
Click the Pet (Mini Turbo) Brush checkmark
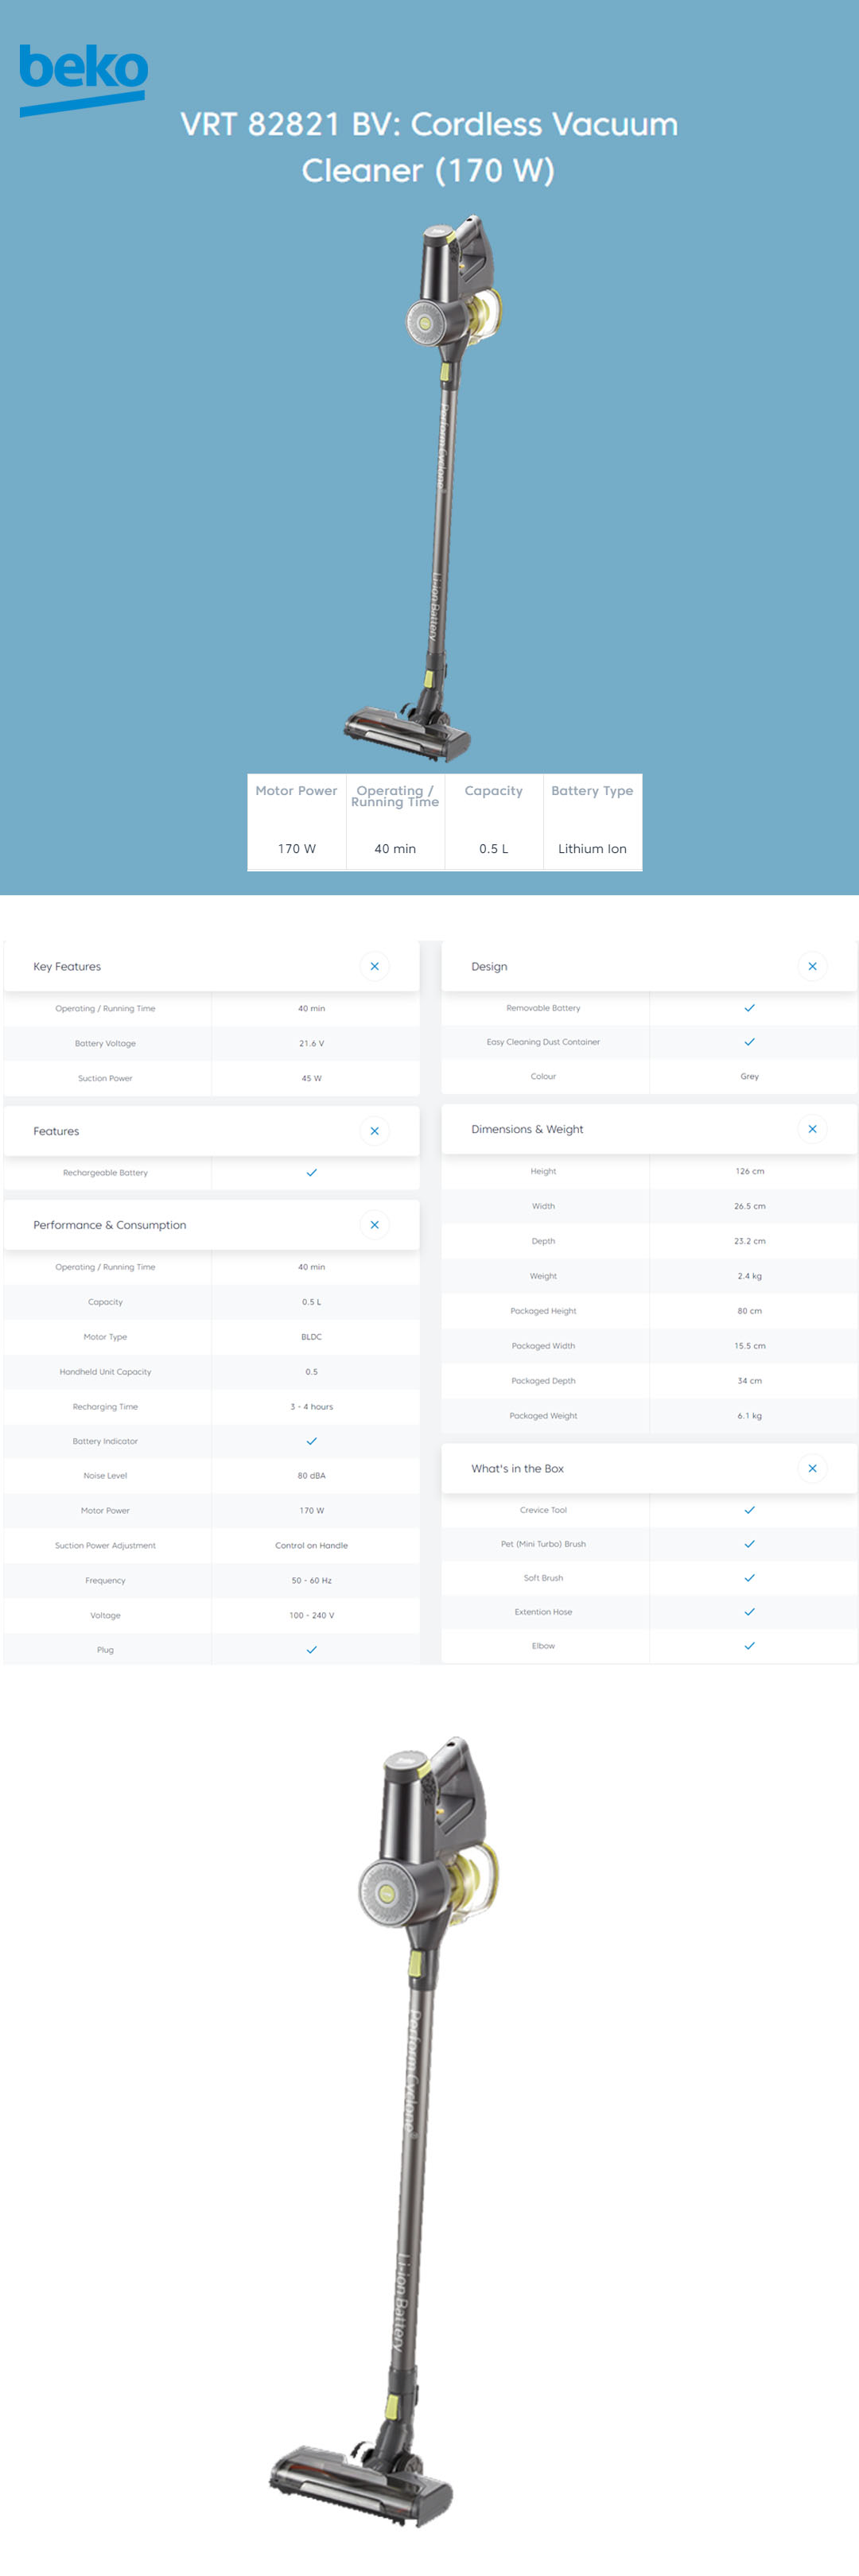click(749, 1544)
